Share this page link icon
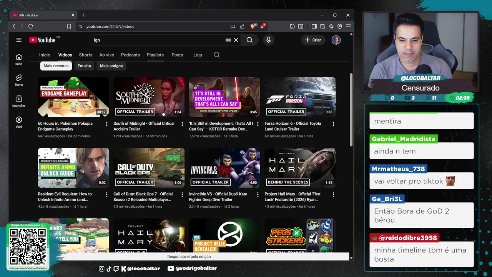This screenshot has height=277, width=492. [242, 26]
